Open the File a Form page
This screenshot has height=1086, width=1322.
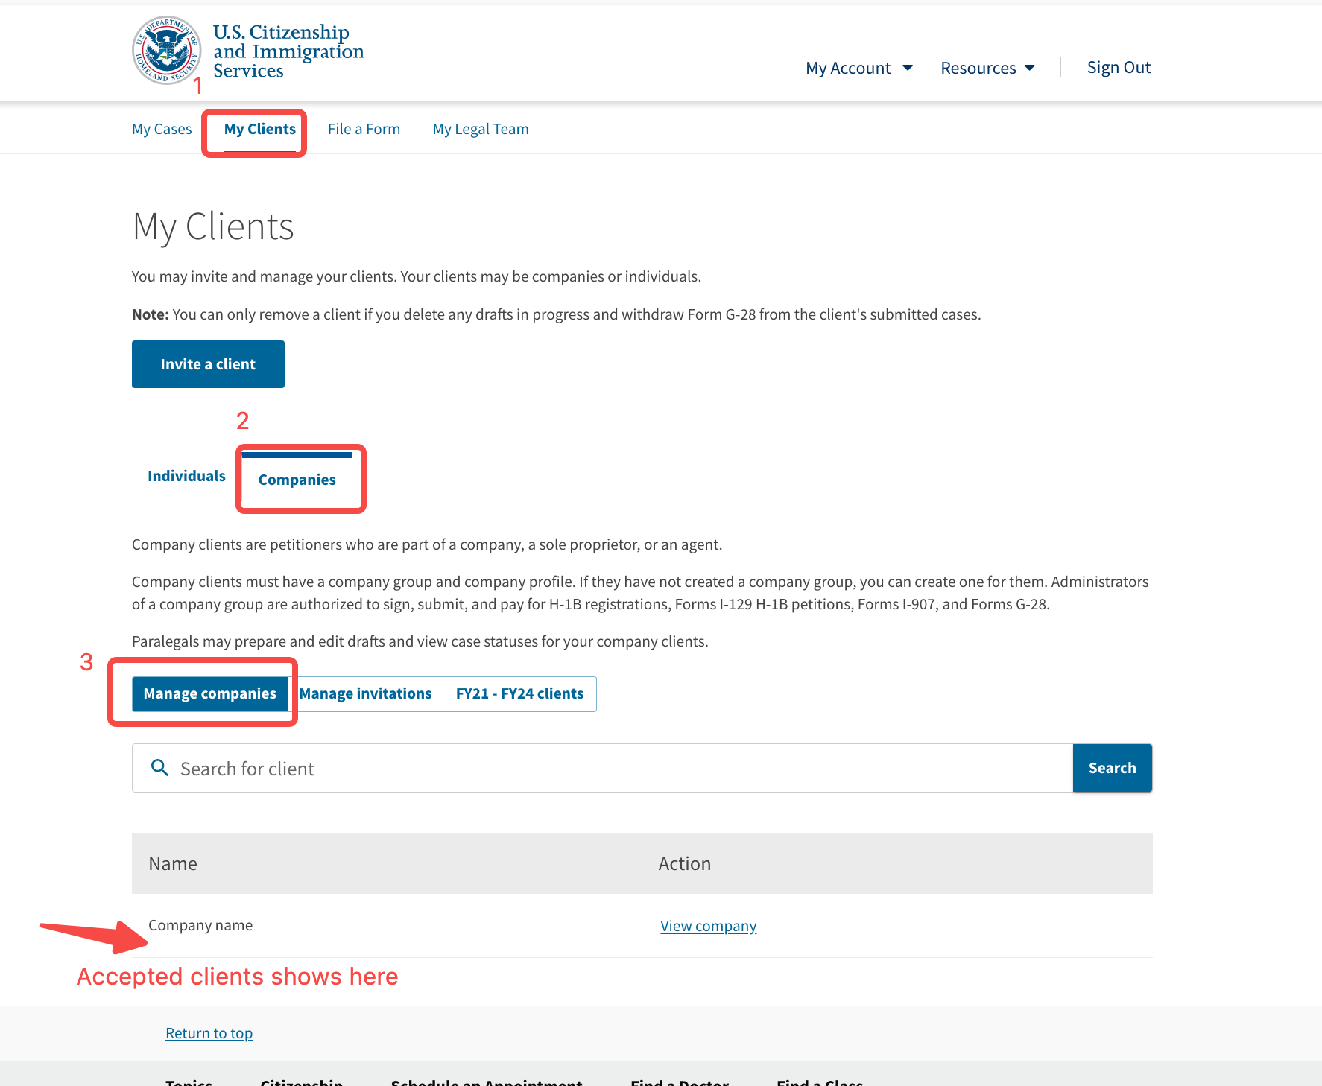(364, 129)
